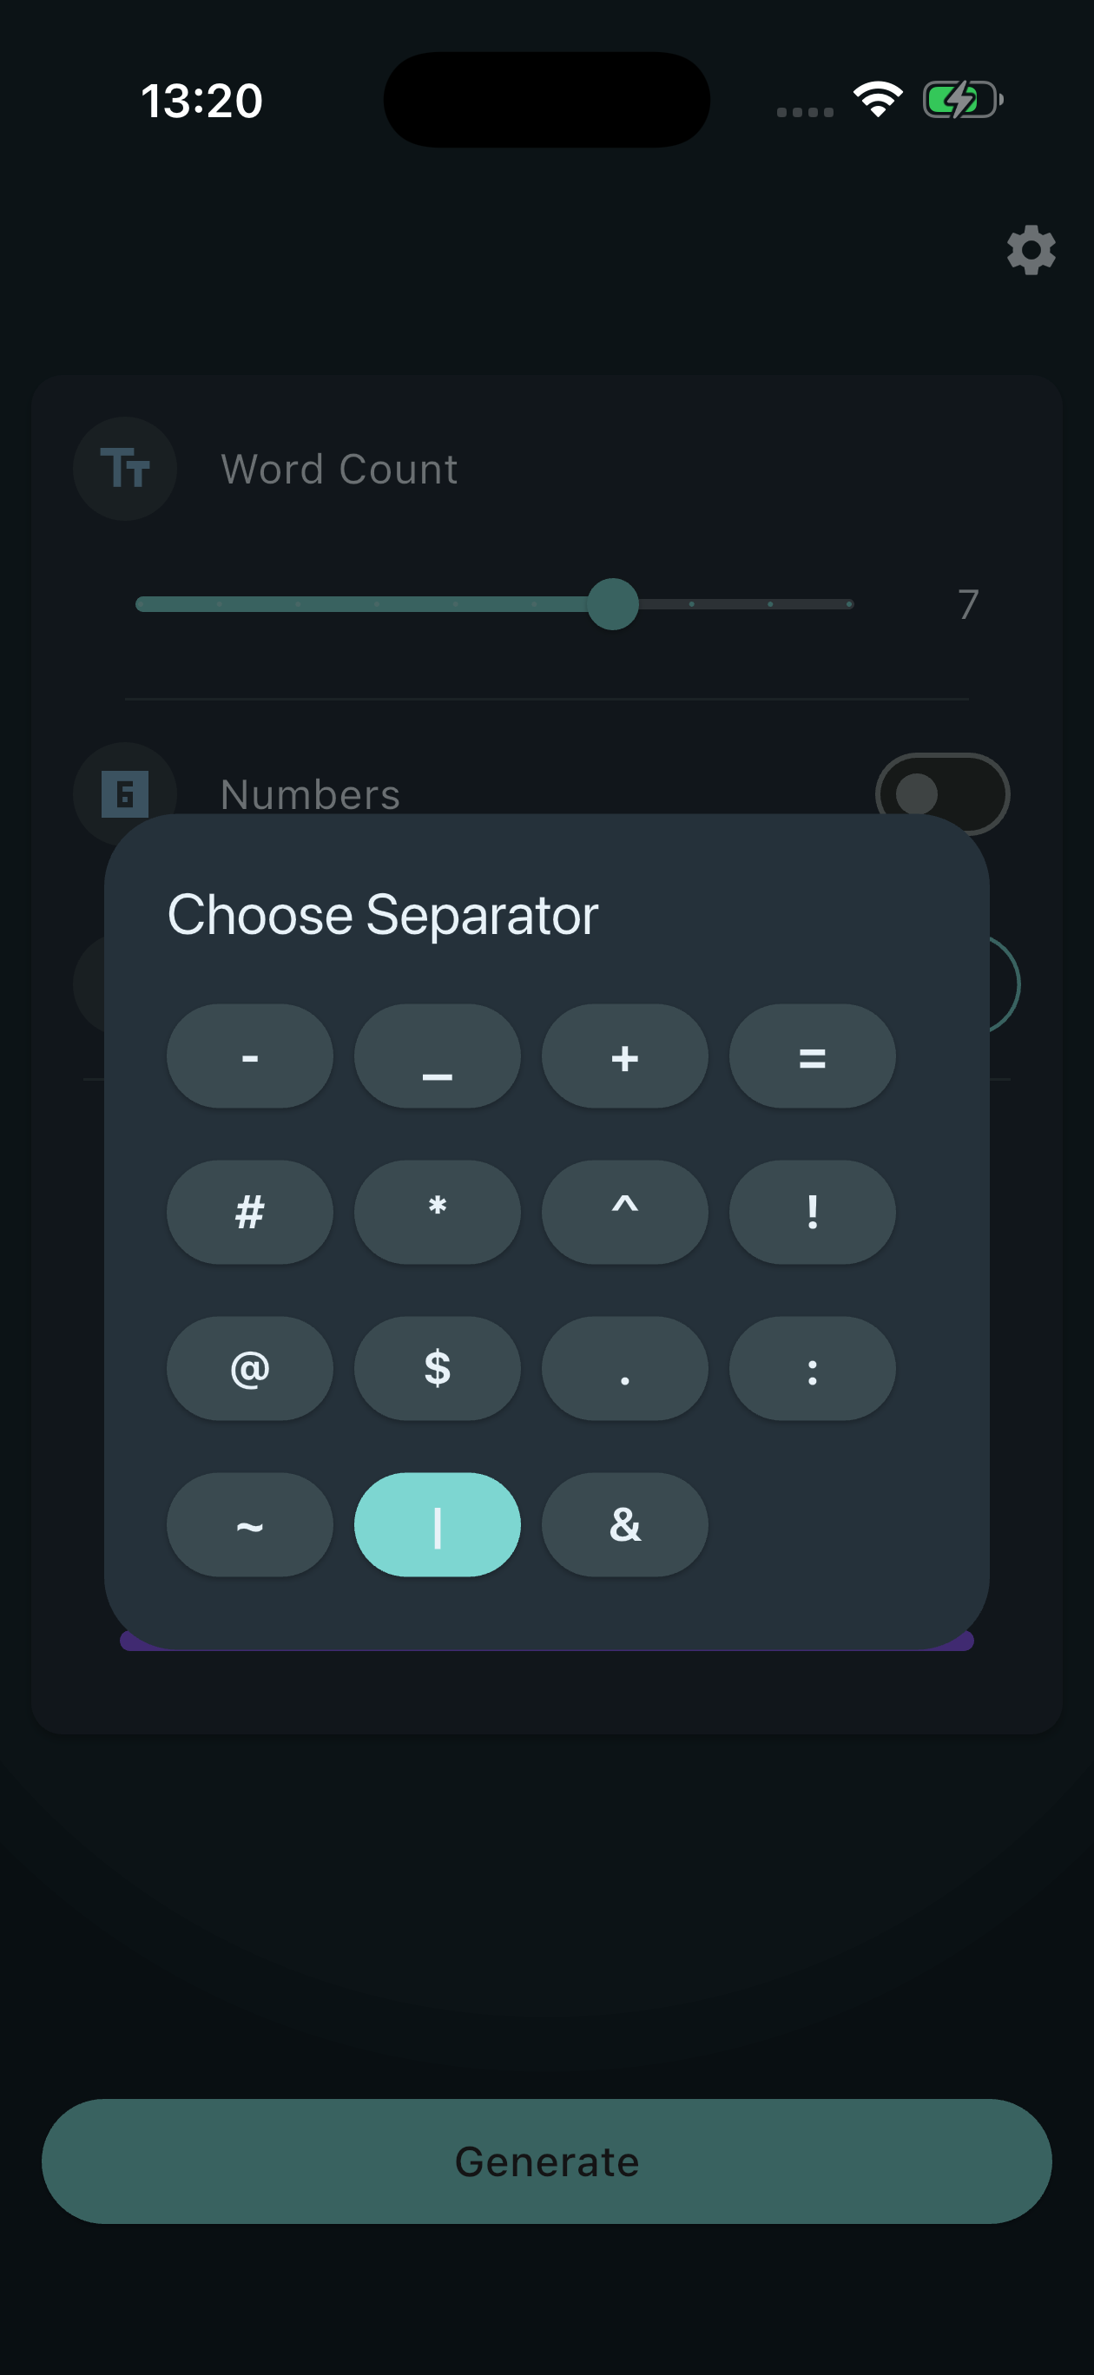This screenshot has width=1094, height=2375.
Task: Select the hash separator
Action: click(x=249, y=1213)
